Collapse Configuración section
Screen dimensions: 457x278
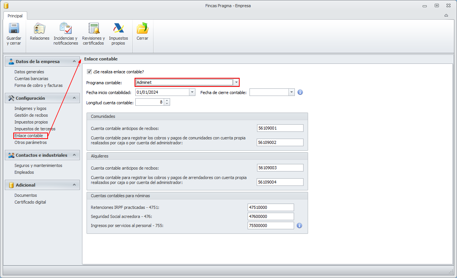(x=74, y=98)
